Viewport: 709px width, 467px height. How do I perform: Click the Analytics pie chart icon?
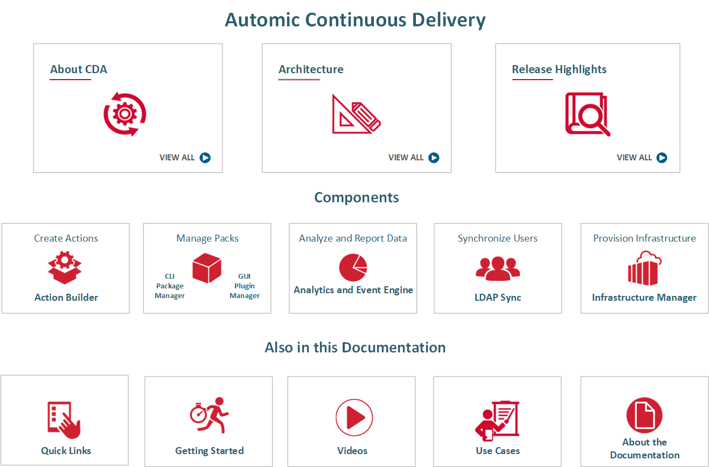(353, 267)
